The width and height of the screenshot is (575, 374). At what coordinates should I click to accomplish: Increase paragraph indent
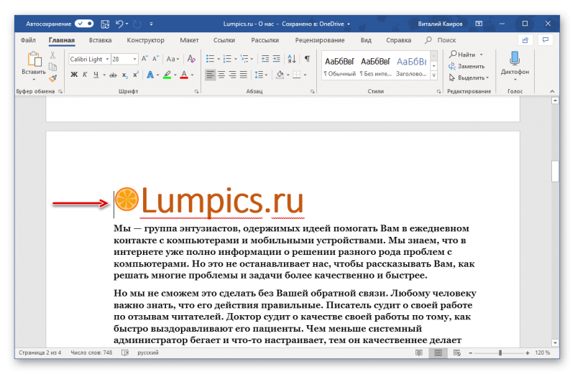point(277,59)
